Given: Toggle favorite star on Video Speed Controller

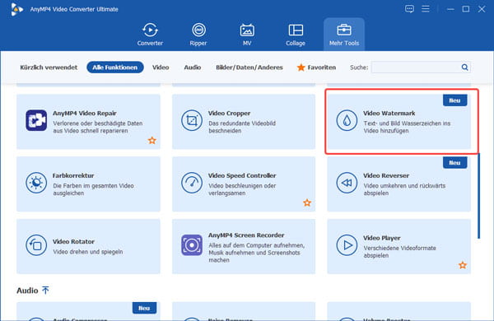Looking at the screenshot, I should coord(307,202).
